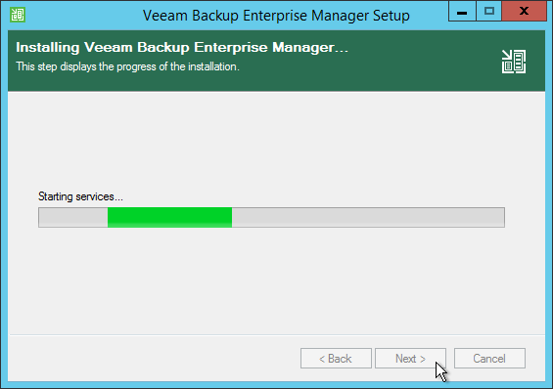Click the green filled progress bar segment
553x389 pixels.
(x=169, y=217)
